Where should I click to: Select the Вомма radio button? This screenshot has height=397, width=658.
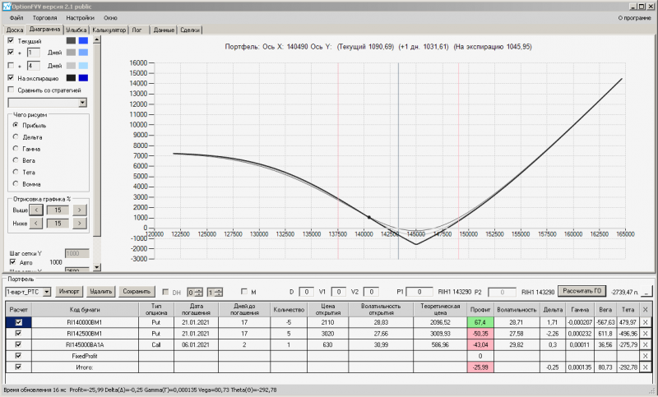[x=16, y=183]
